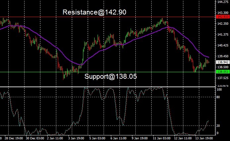Click the 139.450 price axis label

223,56
